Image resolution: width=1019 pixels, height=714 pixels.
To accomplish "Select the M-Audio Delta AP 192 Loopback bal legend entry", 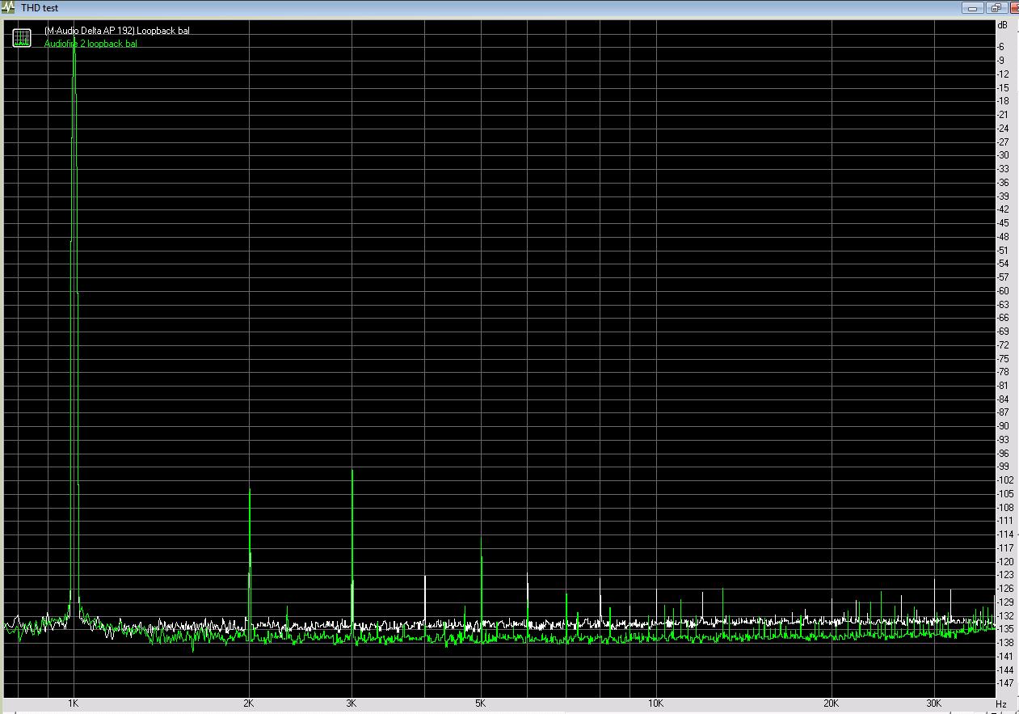I will 117,31.
